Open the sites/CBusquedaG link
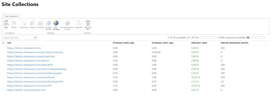This screenshot has width=272, height=104. [x=35, y=73]
